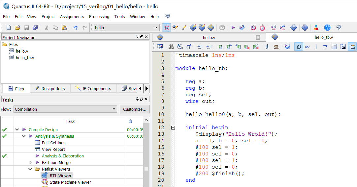Expand the Partition Merge task
This screenshot has width=357, height=187.
click(30, 163)
